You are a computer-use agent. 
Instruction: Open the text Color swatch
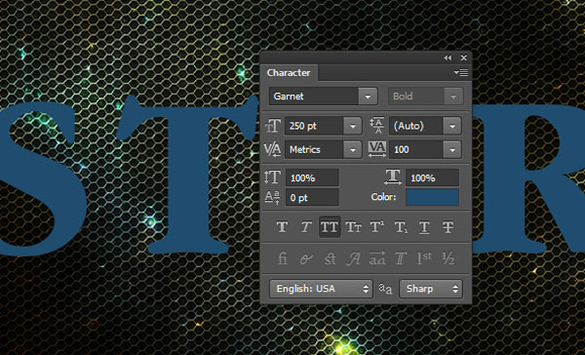tap(432, 197)
